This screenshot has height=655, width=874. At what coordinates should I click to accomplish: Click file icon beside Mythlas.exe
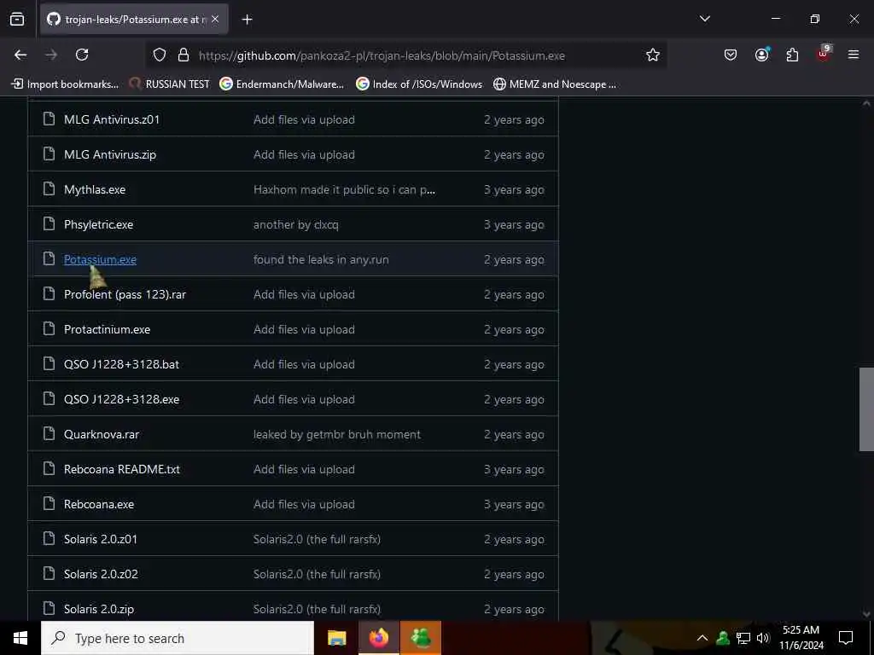[49, 189]
